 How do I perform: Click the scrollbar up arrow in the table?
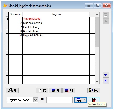point(97,14)
